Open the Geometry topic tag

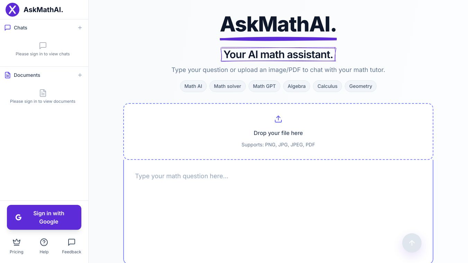(360, 86)
